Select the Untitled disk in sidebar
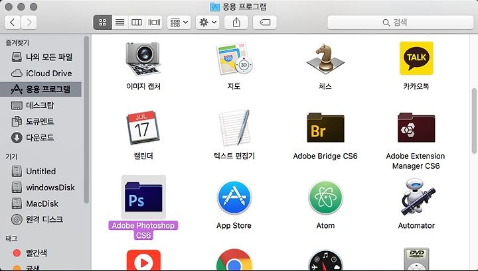478x271 pixels. point(41,171)
